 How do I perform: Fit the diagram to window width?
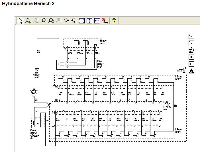click(x=97, y=21)
